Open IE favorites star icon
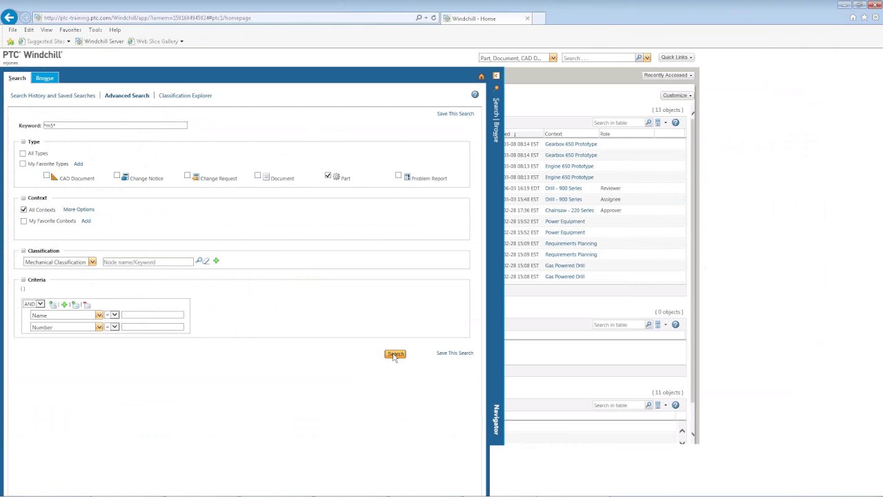Image resolution: width=883 pixels, height=497 pixels. click(864, 17)
